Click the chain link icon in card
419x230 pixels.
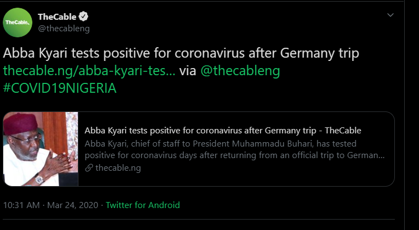(x=89, y=168)
